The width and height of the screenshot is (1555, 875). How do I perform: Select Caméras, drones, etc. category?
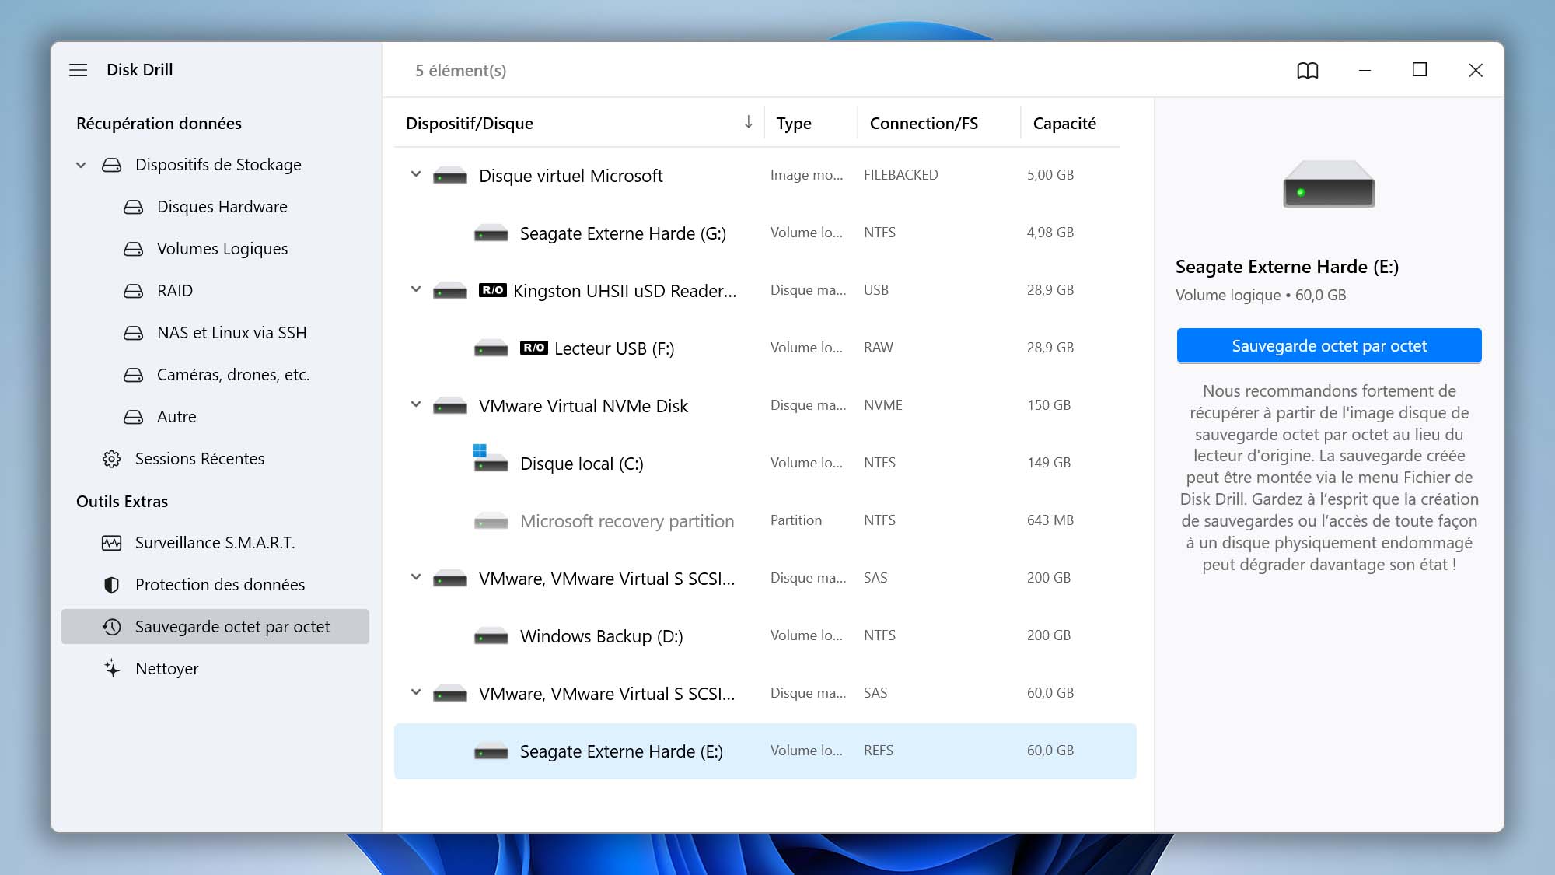coord(233,375)
